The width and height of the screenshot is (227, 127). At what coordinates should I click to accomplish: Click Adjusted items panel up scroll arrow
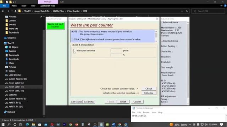click(188, 23)
